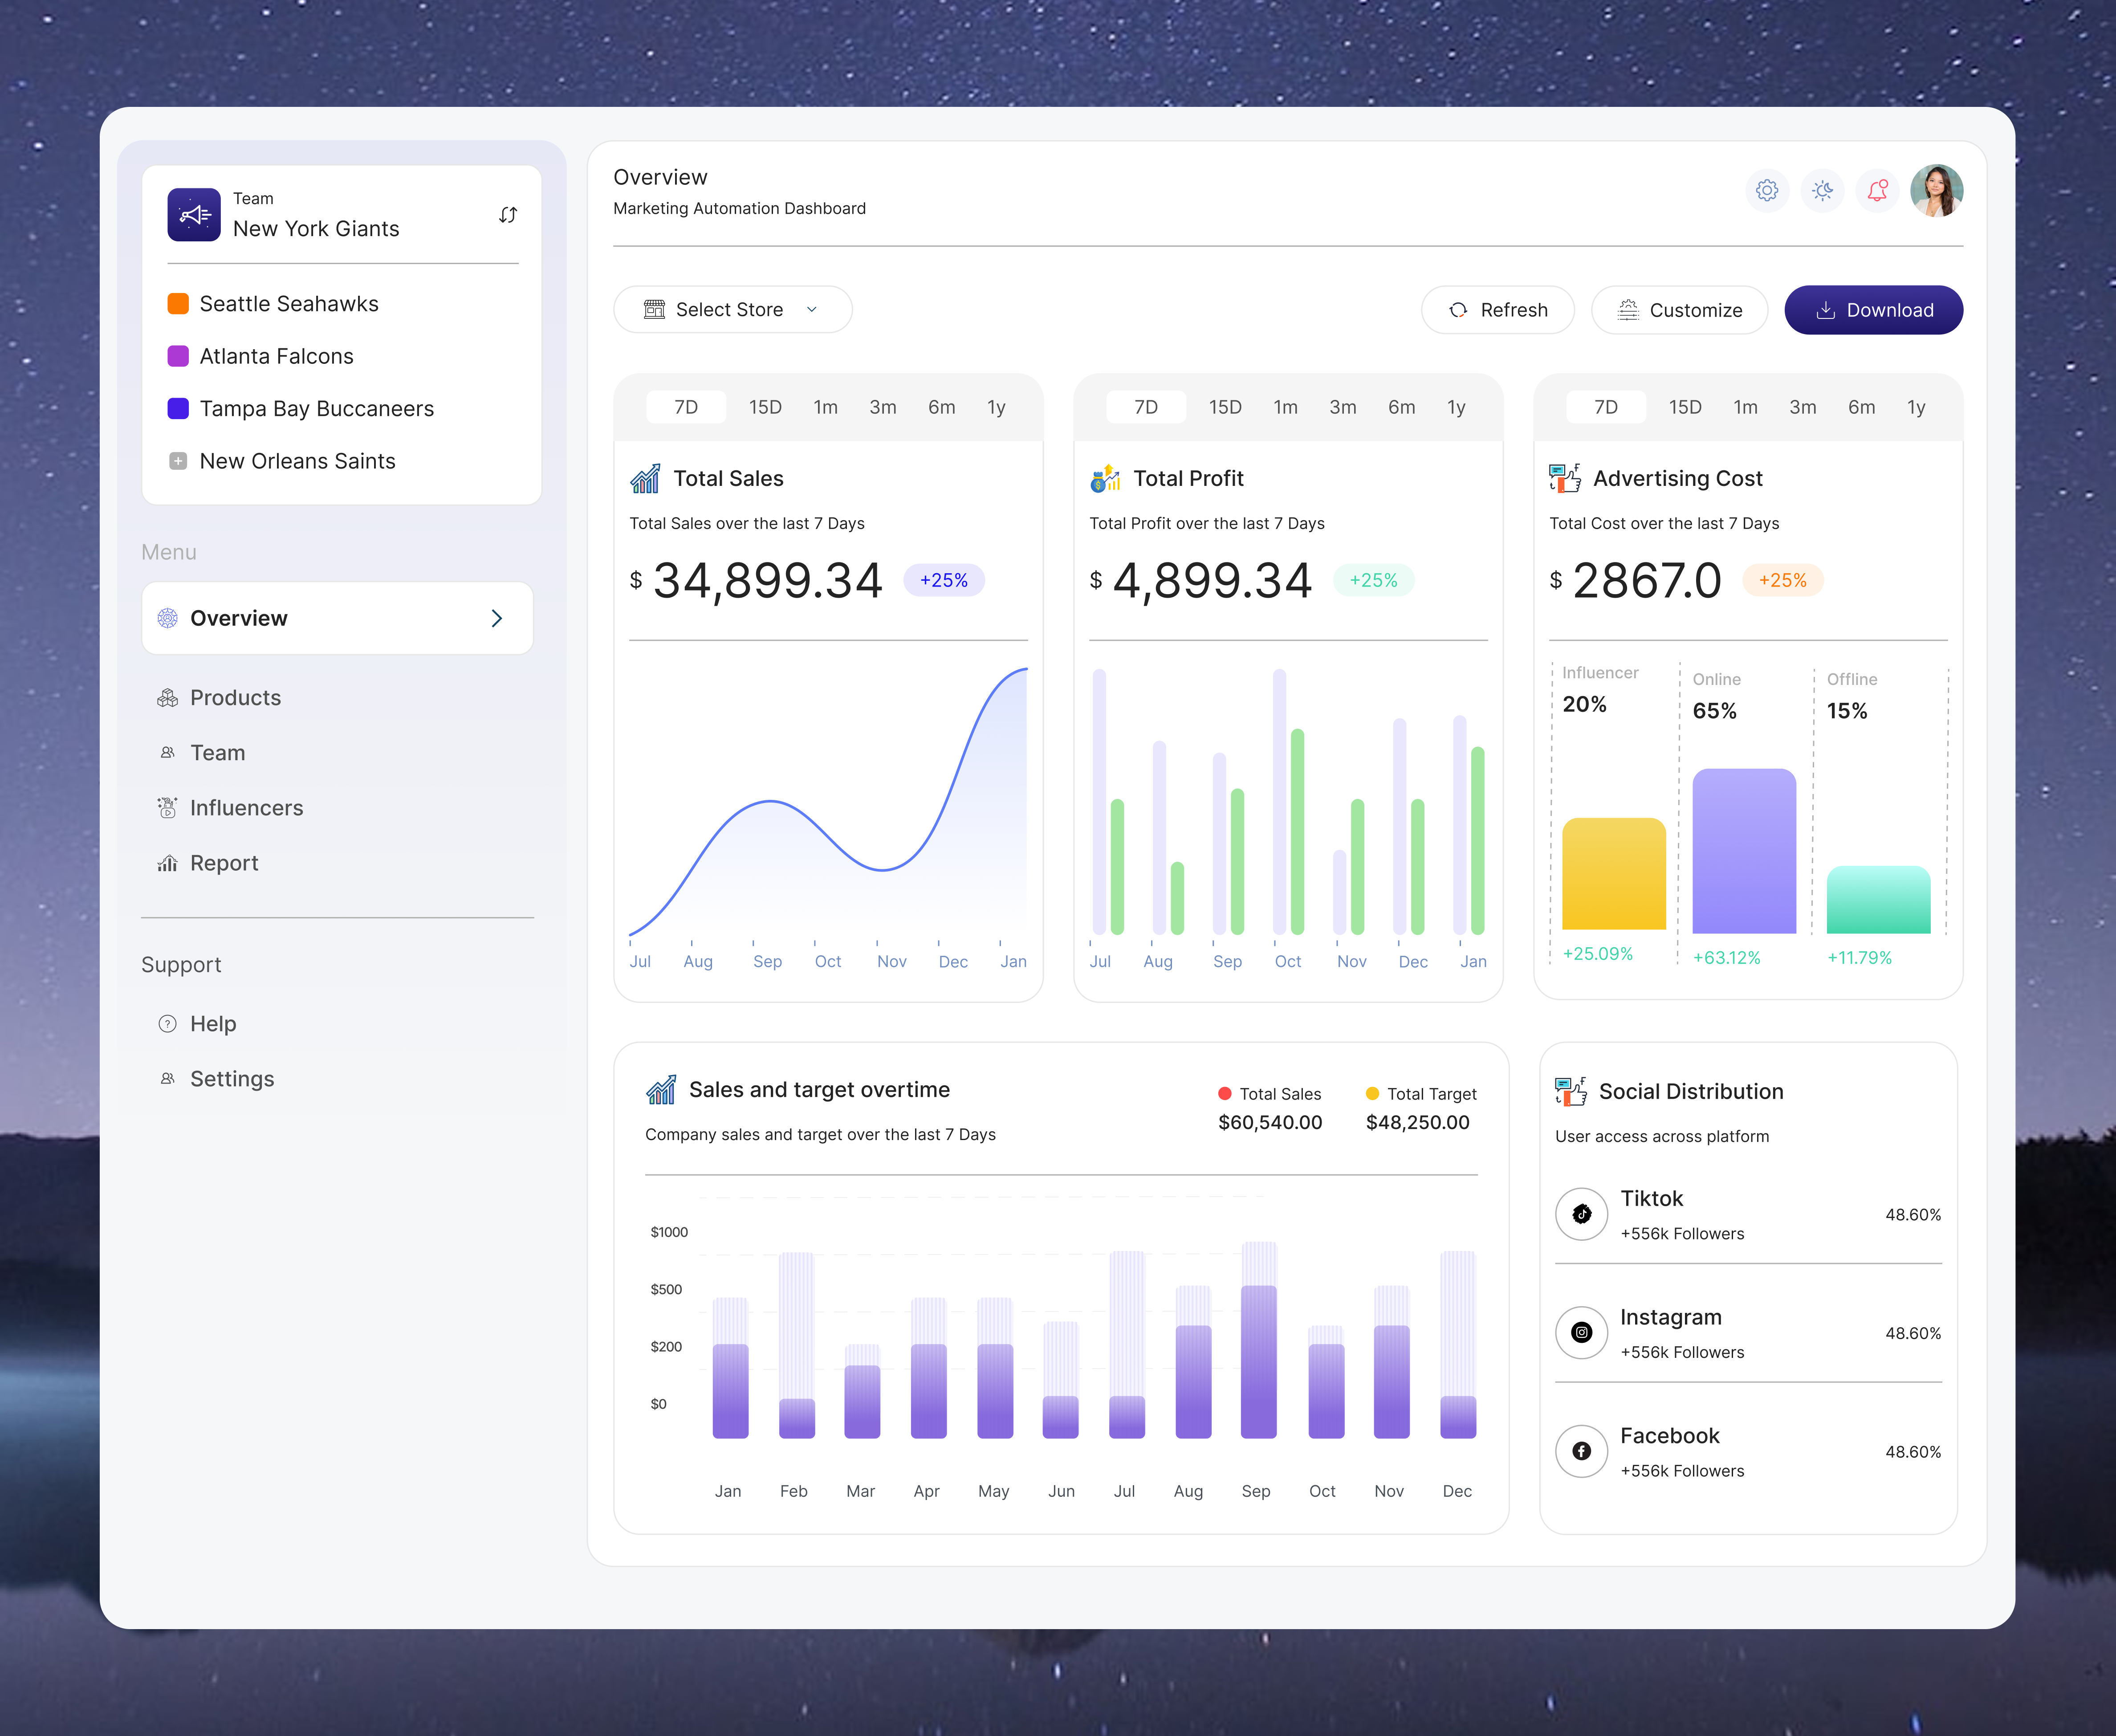Click the Refresh button
The height and width of the screenshot is (1736, 2116).
click(1498, 310)
